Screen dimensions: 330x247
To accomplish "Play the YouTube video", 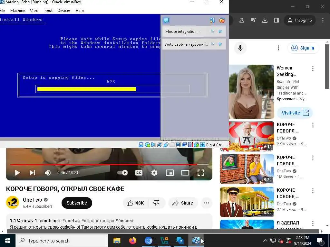I will point(17,173).
